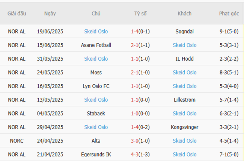Select the 24/05/2025 date cell
244x164 pixels.
(x=50, y=73)
